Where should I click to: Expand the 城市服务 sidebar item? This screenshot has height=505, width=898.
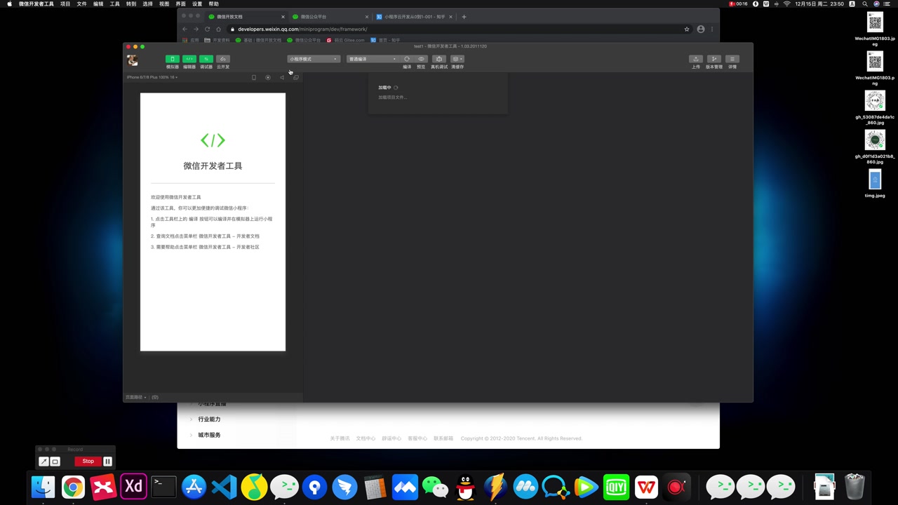tap(209, 435)
